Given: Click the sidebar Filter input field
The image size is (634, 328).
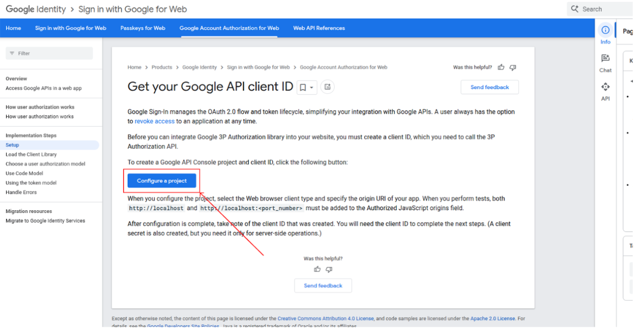Looking at the screenshot, I should click(49, 54).
